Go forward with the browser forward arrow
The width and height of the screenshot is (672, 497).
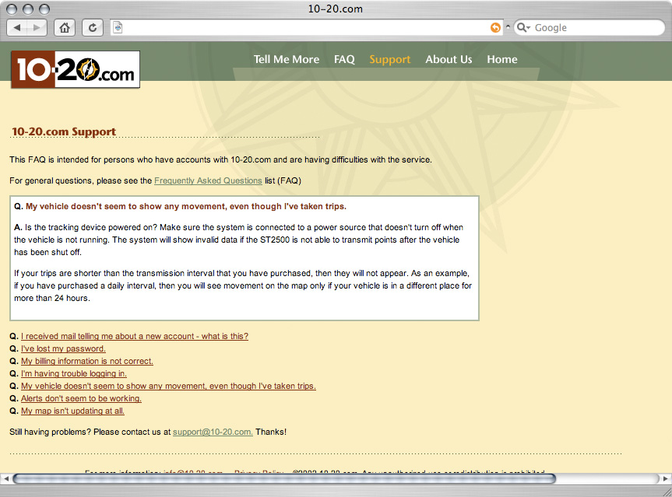[x=37, y=28]
